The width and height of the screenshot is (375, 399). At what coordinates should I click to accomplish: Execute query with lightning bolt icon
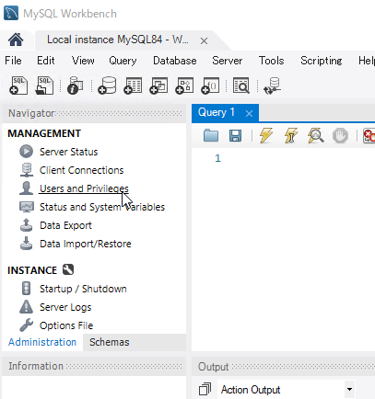click(x=266, y=135)
